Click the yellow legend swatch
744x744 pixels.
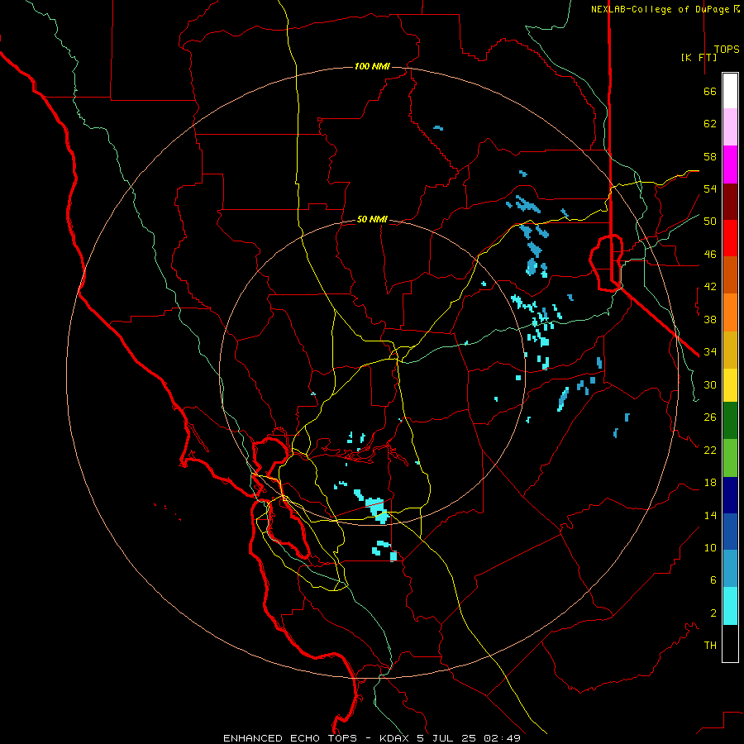[x=730, y=385]
